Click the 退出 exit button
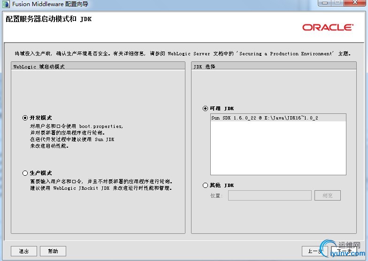The image size is (368, 261). pyautogui.click(x=23, y=251)
